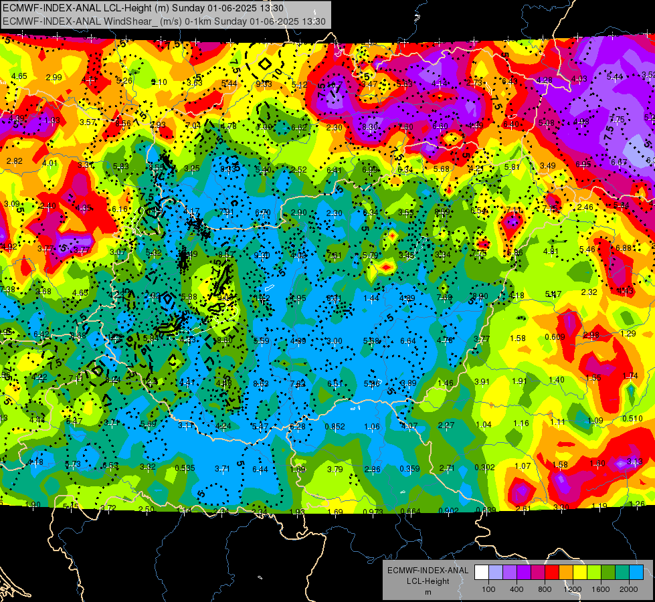
Task: Click the magenta legend color swatch
Action: click(538, 573)
